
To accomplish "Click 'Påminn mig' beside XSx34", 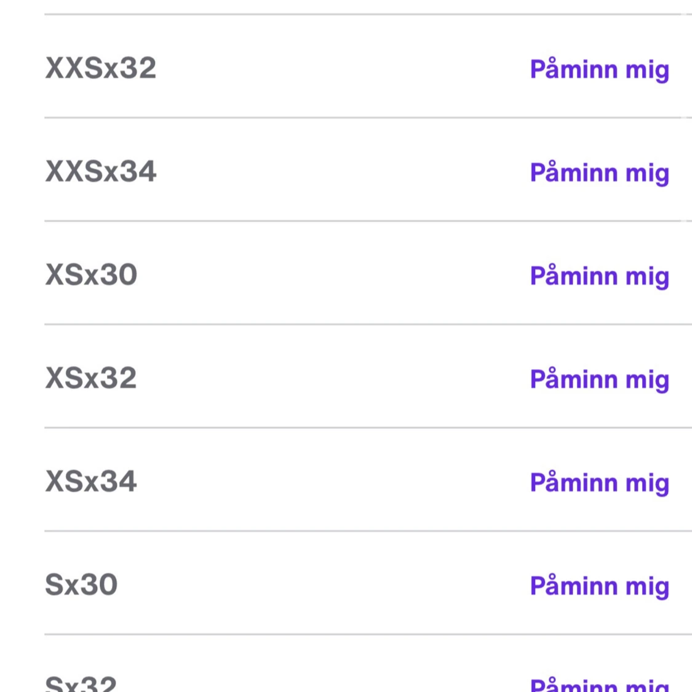I will coord(599,482).
